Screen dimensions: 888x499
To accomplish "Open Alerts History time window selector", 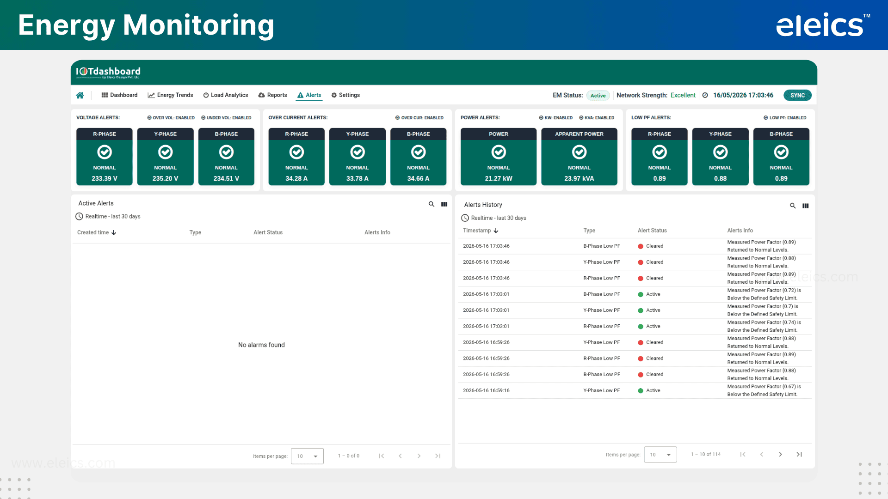I will click(x=494, y=218).
